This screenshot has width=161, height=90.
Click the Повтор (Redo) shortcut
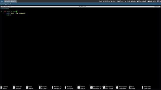81,88
